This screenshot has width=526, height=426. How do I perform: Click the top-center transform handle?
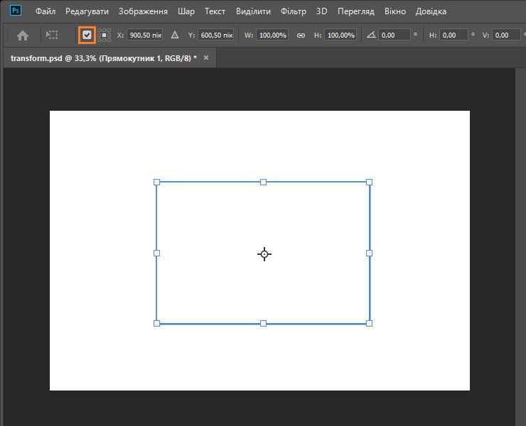point(263,182)
